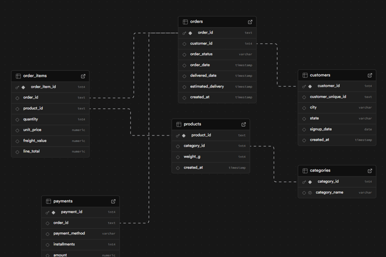The image size is (386, 257).
Task: Click diamond icon beside payment_method
Action: coord(48,234)
